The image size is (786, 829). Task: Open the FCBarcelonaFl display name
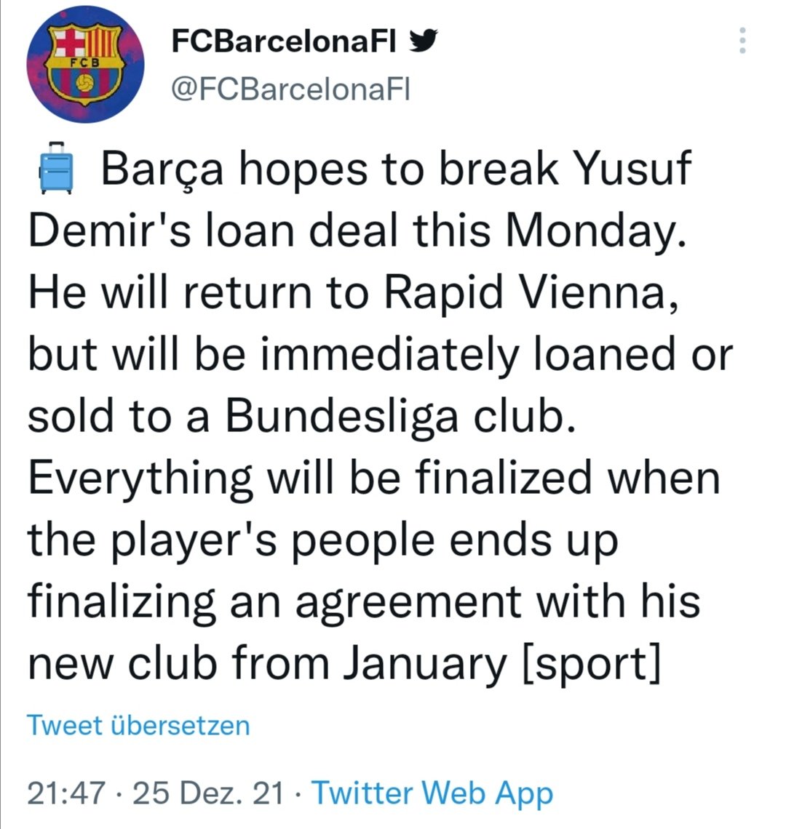coord(284,41)
